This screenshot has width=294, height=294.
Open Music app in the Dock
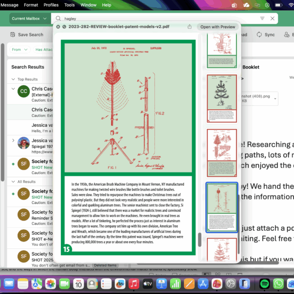pyautogui.click(x=134, y=284)
